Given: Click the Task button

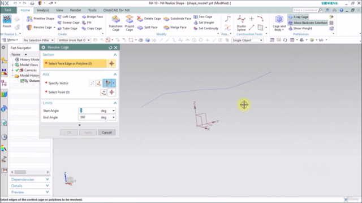Looking at the screenshot, I should [8, 10].
